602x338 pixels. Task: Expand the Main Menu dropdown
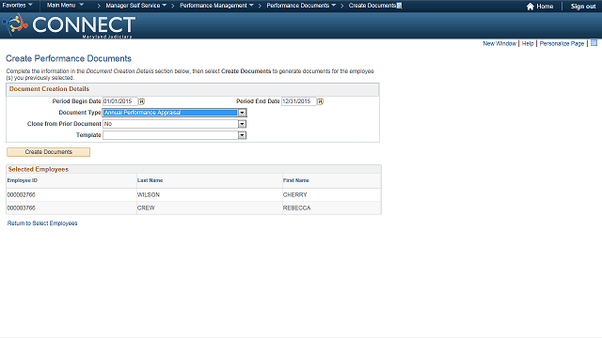65,6
